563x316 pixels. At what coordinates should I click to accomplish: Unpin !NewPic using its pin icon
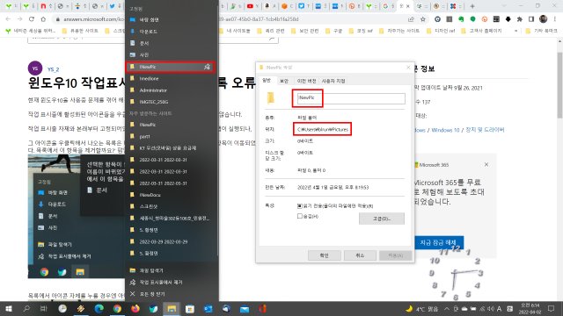[208, 67]
